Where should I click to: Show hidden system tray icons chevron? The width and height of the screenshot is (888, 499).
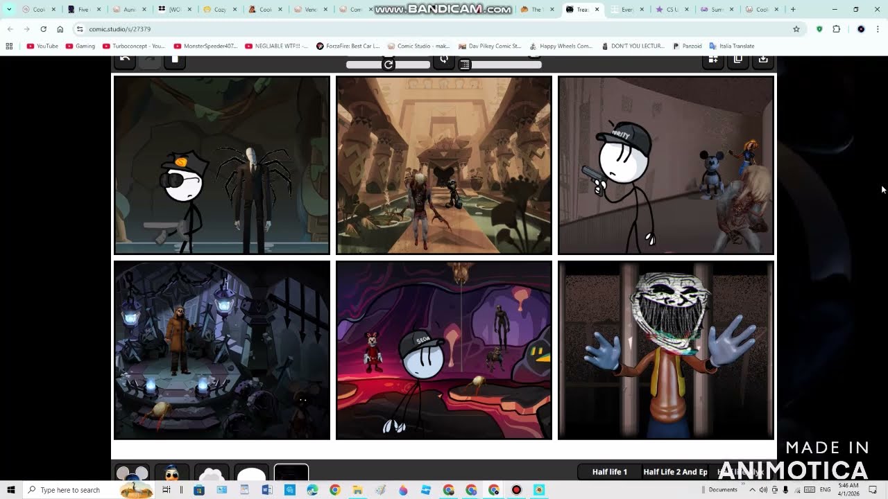click(x=752, y=490)
